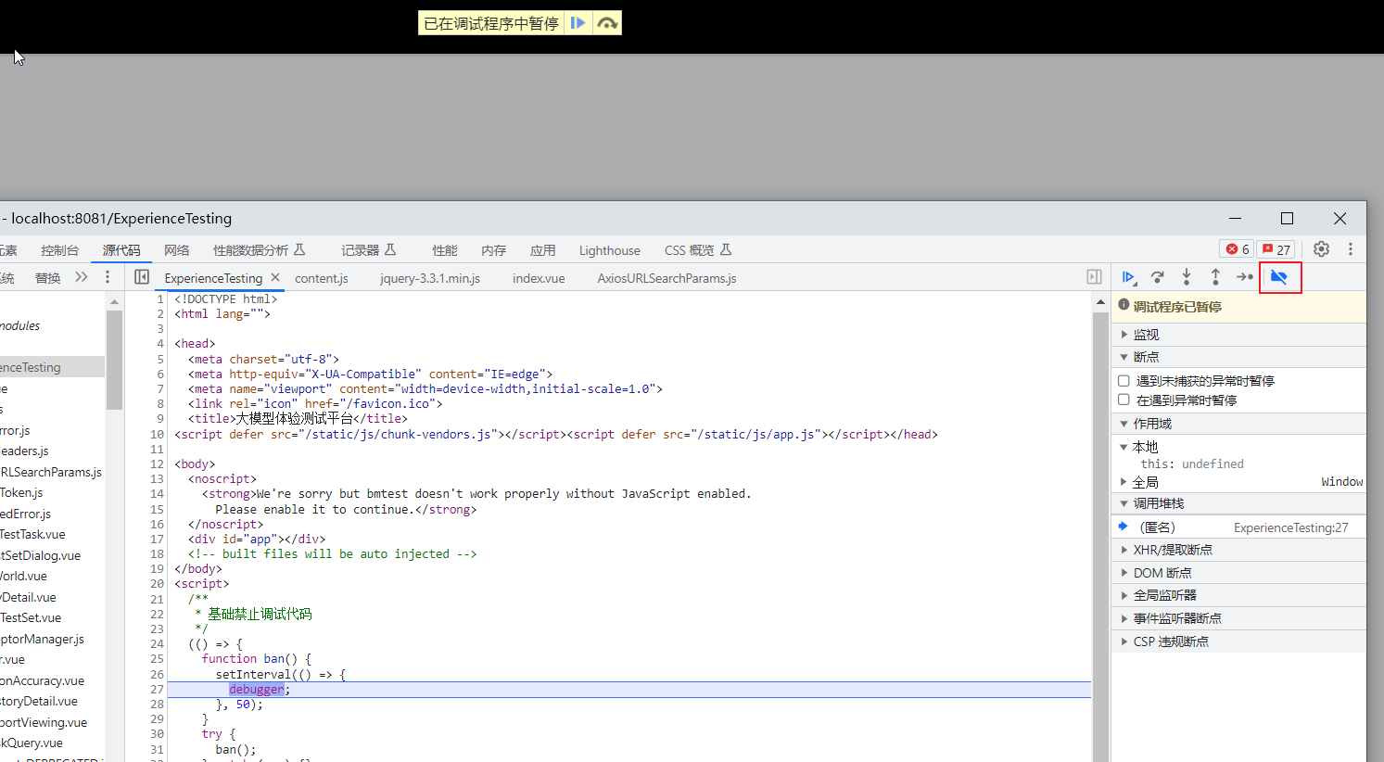Step out of current function
This screenshot has height=762, width=1384.
pyautogui.click(x=1215, y=277)
